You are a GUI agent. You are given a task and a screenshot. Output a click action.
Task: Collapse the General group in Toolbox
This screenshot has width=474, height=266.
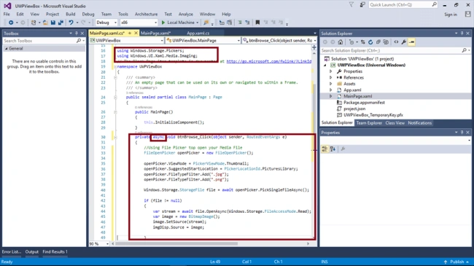point(6,48)
